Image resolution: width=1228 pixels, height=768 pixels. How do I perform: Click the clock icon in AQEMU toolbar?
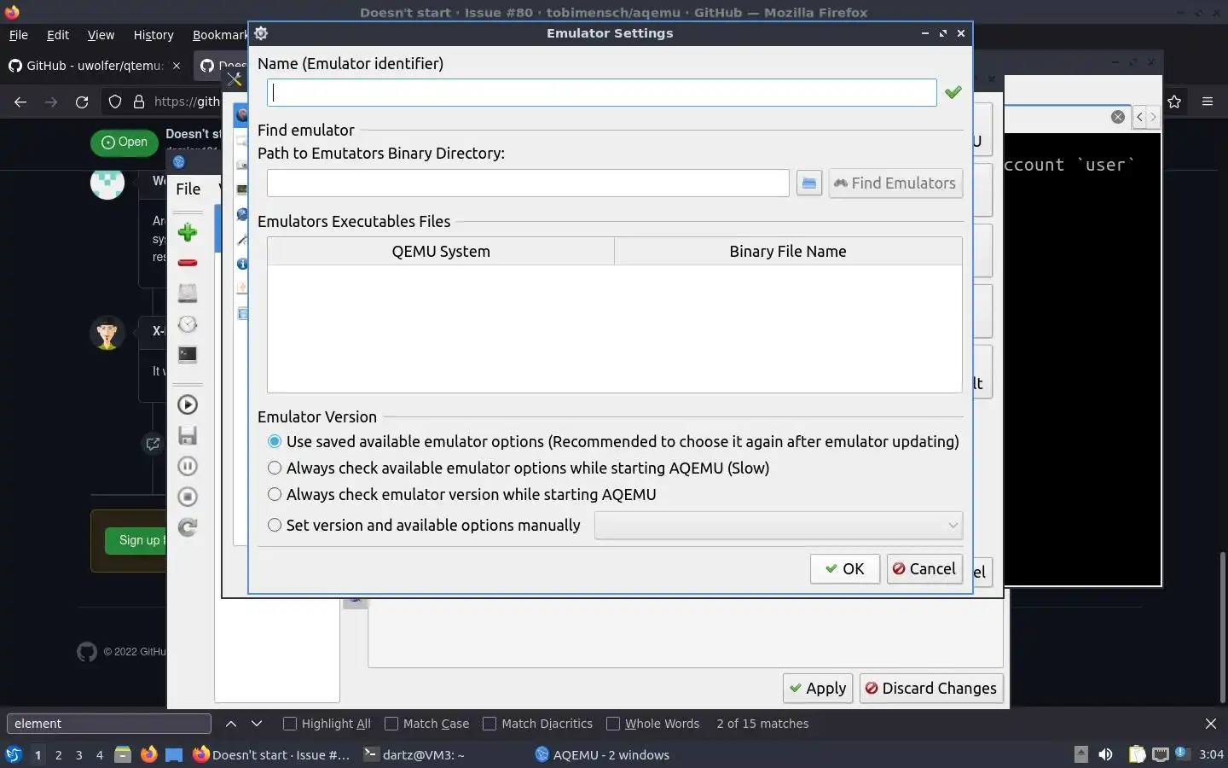[188, 323]
